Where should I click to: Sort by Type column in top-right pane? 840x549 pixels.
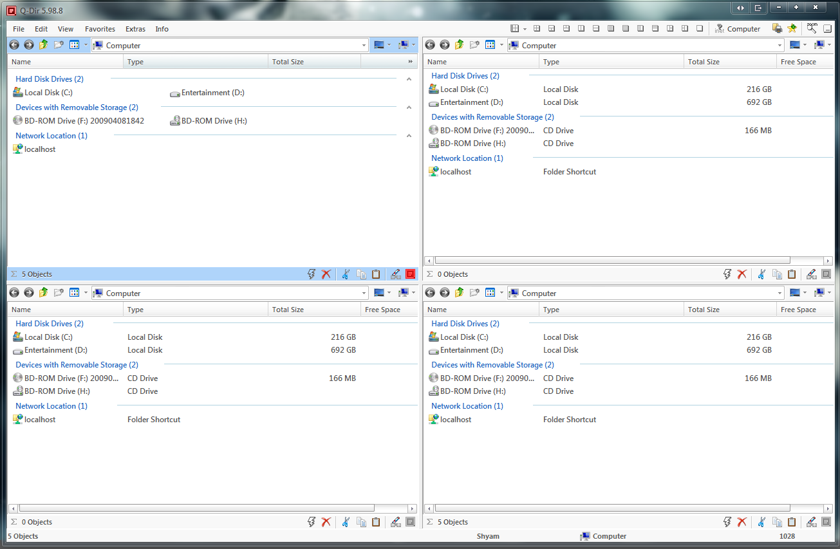point(611,62)
